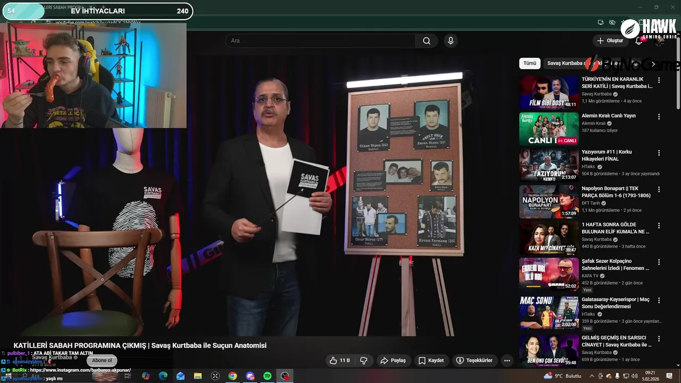The height and width of the screenshot is (383, 681).
Task: Open TÜRKİYE'NİN EN KARANLIK SERİ KATİLİ thumbnail
Action: tap(549, 92)
